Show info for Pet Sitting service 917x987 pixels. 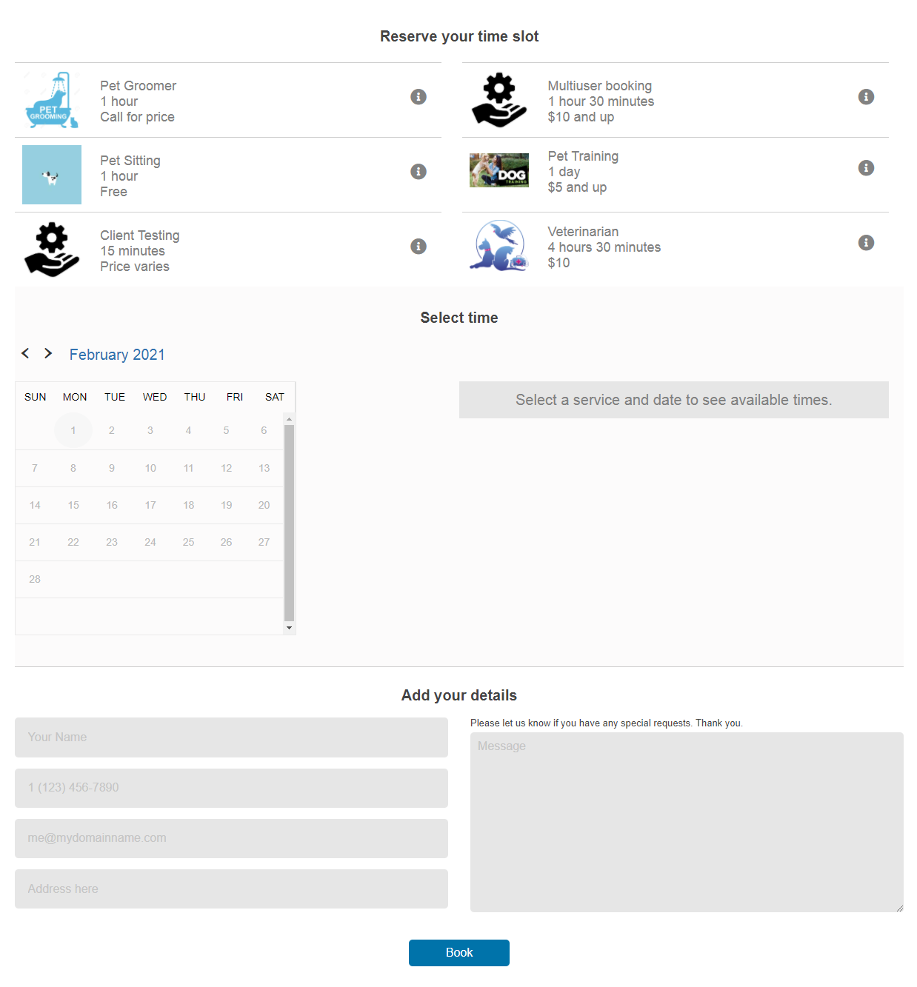[419, 172]
